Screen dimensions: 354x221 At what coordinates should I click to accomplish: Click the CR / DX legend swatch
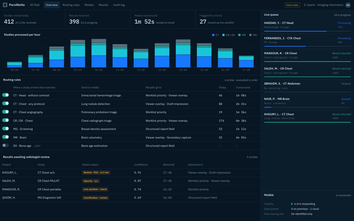pos(224,35)
